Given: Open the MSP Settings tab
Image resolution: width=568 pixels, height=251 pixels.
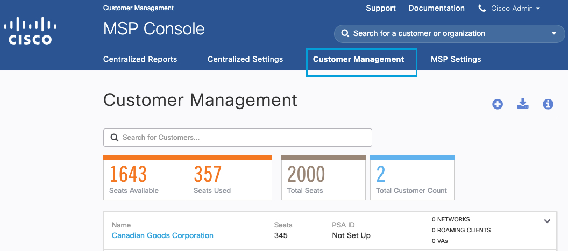Looking at the screenshot, I should click(x=456, y=59).
